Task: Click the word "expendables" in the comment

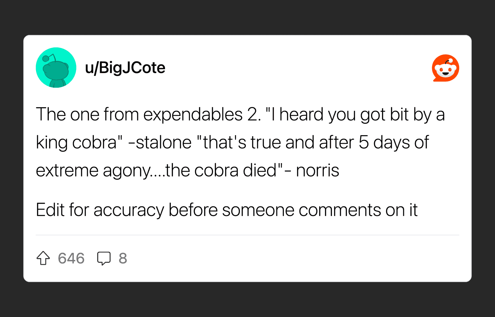Action: 193,115
